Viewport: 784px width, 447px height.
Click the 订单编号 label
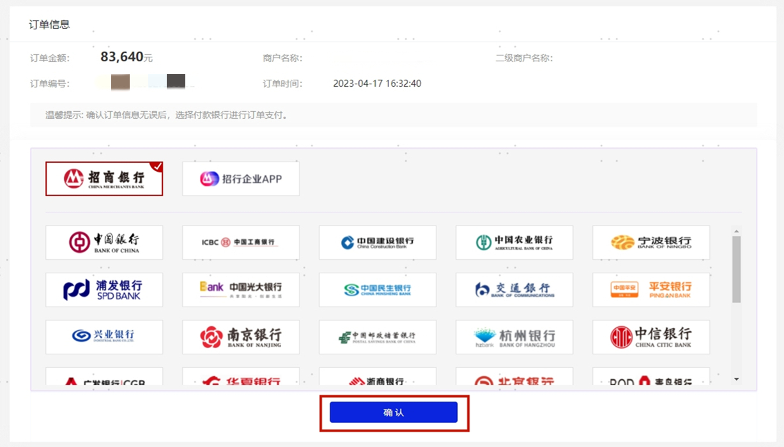pyautogui.click(x=50, y=84)
